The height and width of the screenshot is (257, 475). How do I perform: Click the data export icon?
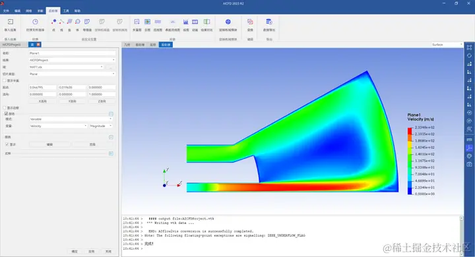click(269, 22)
